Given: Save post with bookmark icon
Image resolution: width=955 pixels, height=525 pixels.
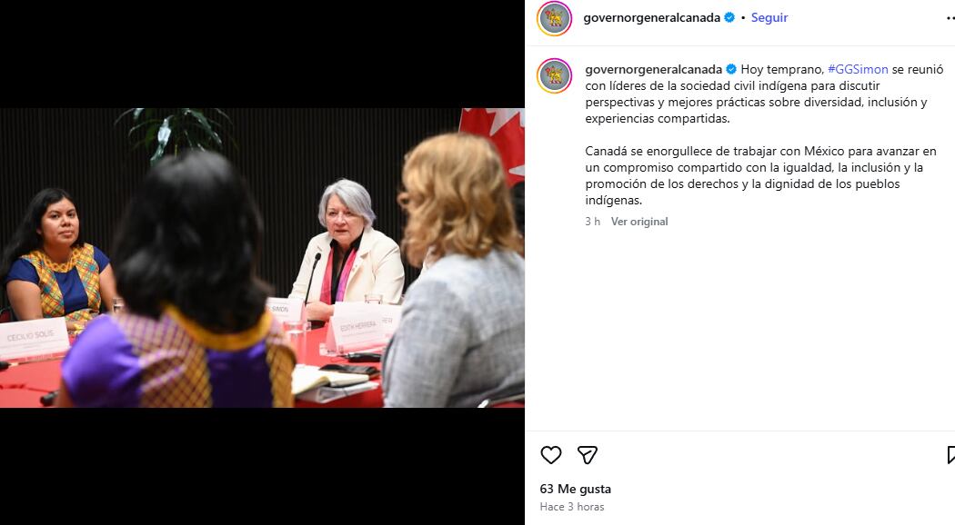Looking at the screenshot, I should point(950,455).
